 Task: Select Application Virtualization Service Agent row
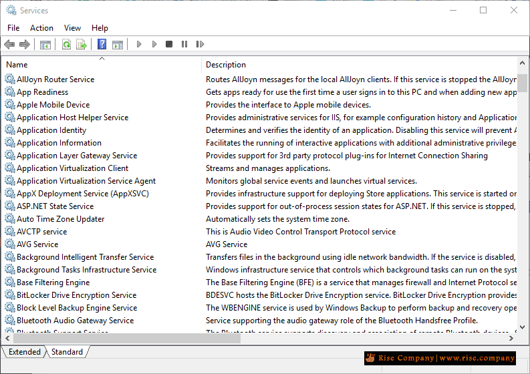(259, 181)
